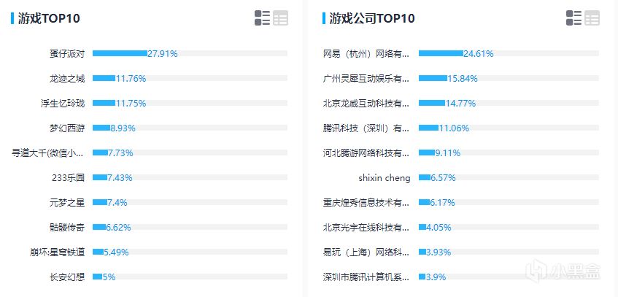This screenshot has width=618, height=297.
Task: Click the 蛋仔派对 27.91% bar
Action: [x=120, y=53]
